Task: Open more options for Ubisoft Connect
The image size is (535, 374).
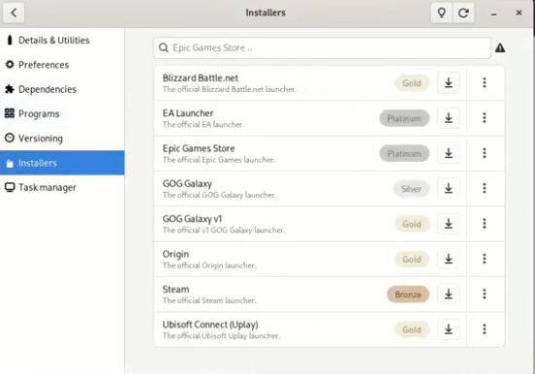Action: (485, 329)
